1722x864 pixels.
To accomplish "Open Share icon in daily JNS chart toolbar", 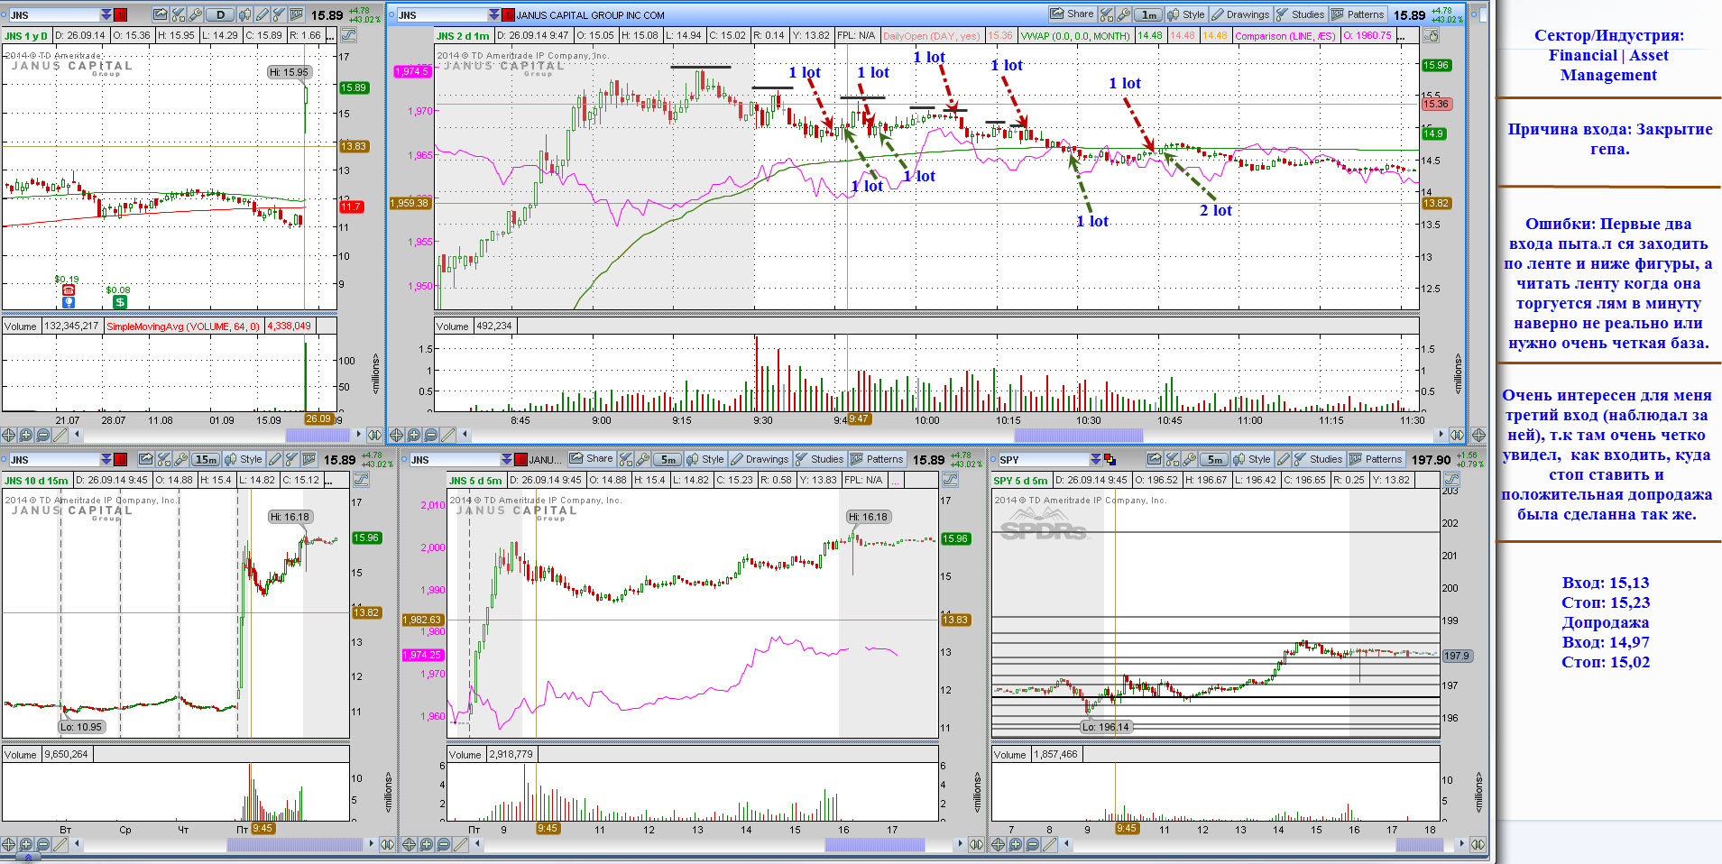I will [x=160, y=14].
